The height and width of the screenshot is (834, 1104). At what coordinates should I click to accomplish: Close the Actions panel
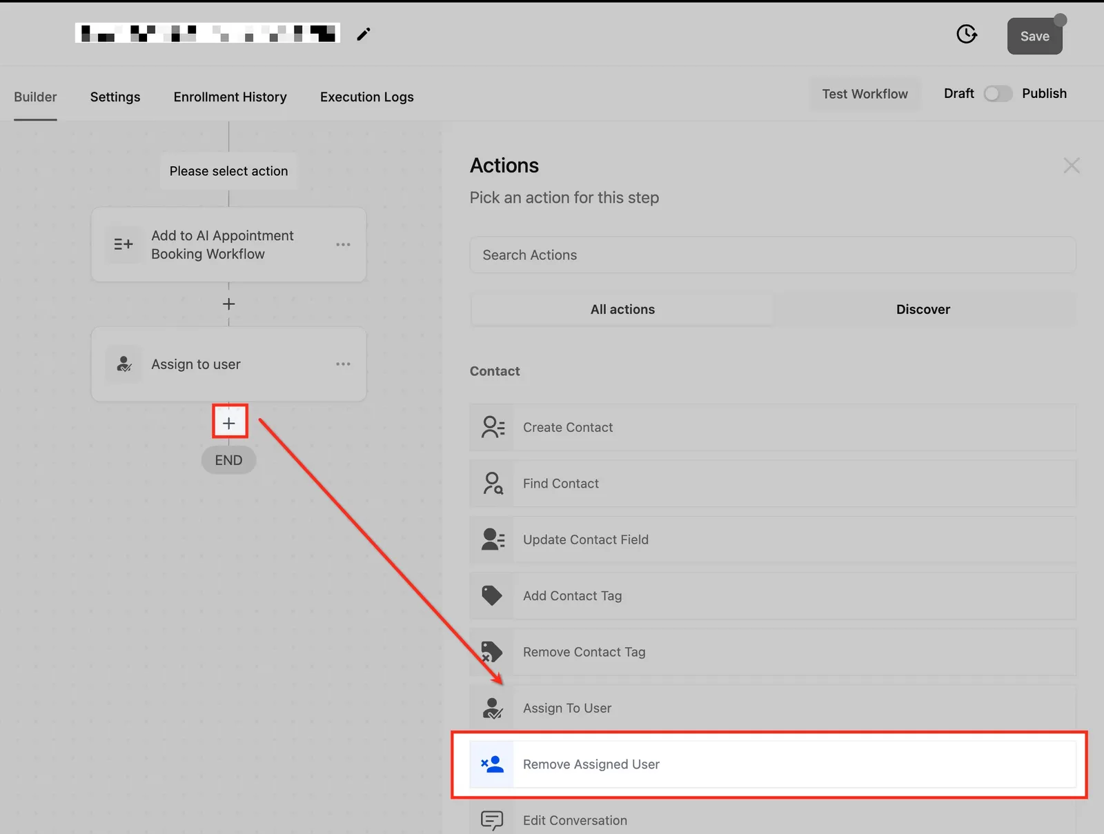pyautogui.click(x=1071, y=166)
